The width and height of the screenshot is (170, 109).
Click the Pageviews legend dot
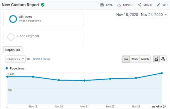pos(7,68)
